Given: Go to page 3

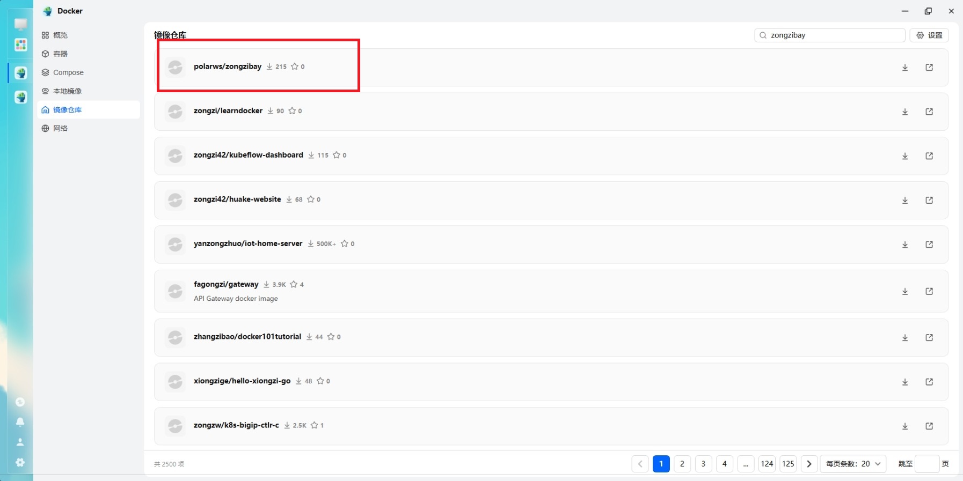Looking at the screenshot, I should coord(703,464).
